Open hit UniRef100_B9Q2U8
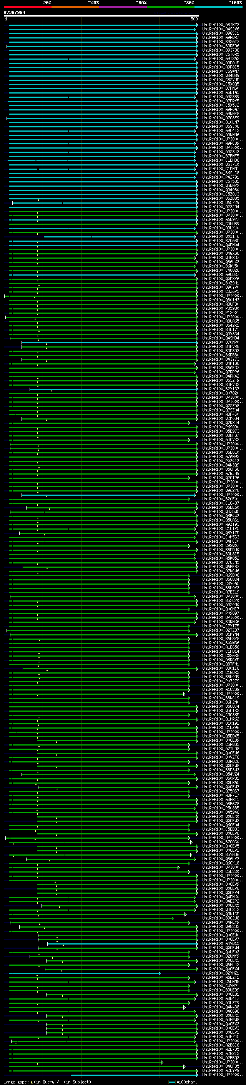This screenshot has width=246, height=1085. coord(221,918)
